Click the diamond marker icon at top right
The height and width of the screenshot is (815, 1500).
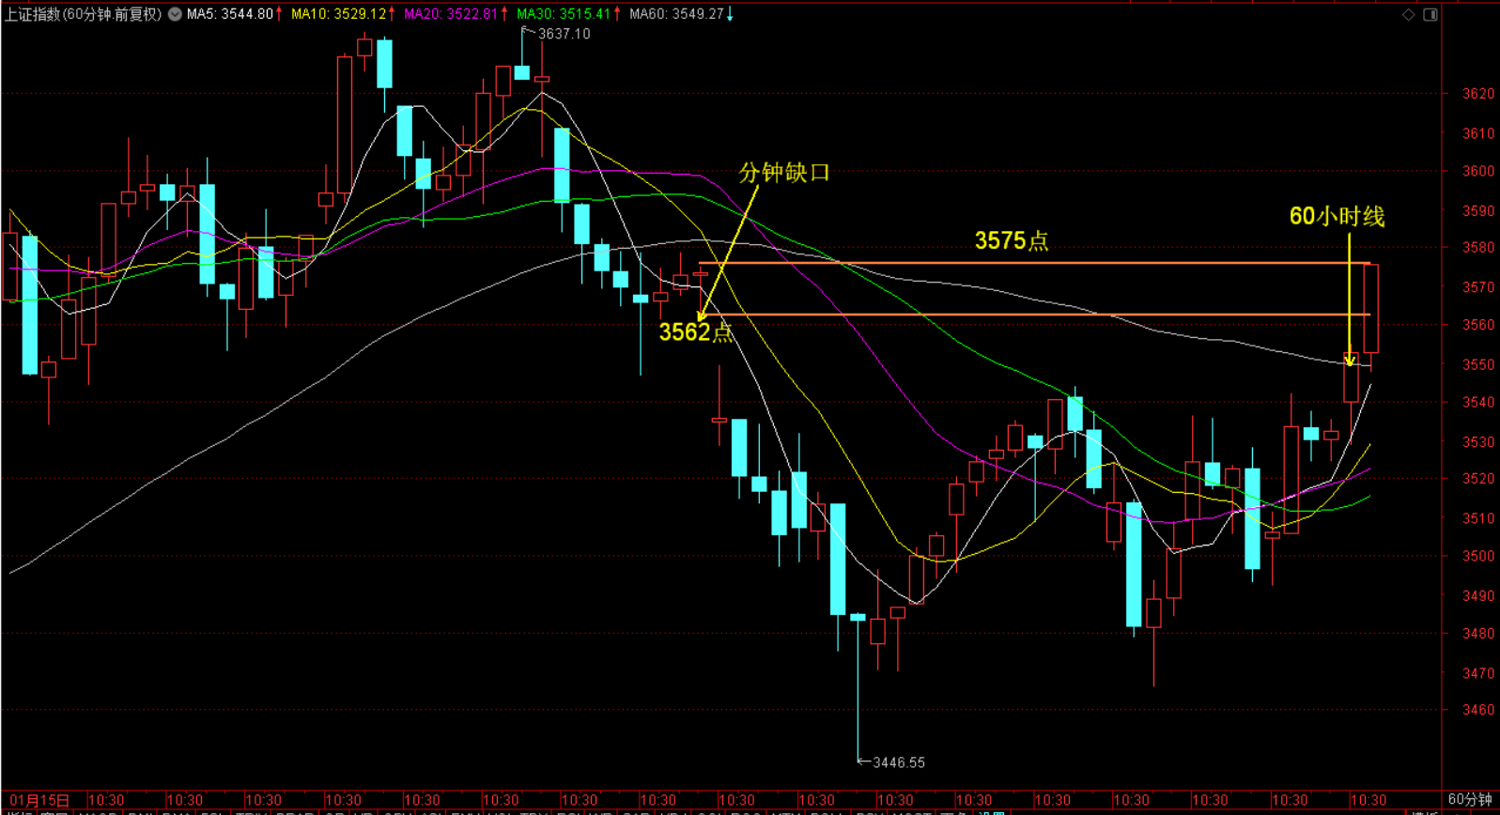point(1408,14)
